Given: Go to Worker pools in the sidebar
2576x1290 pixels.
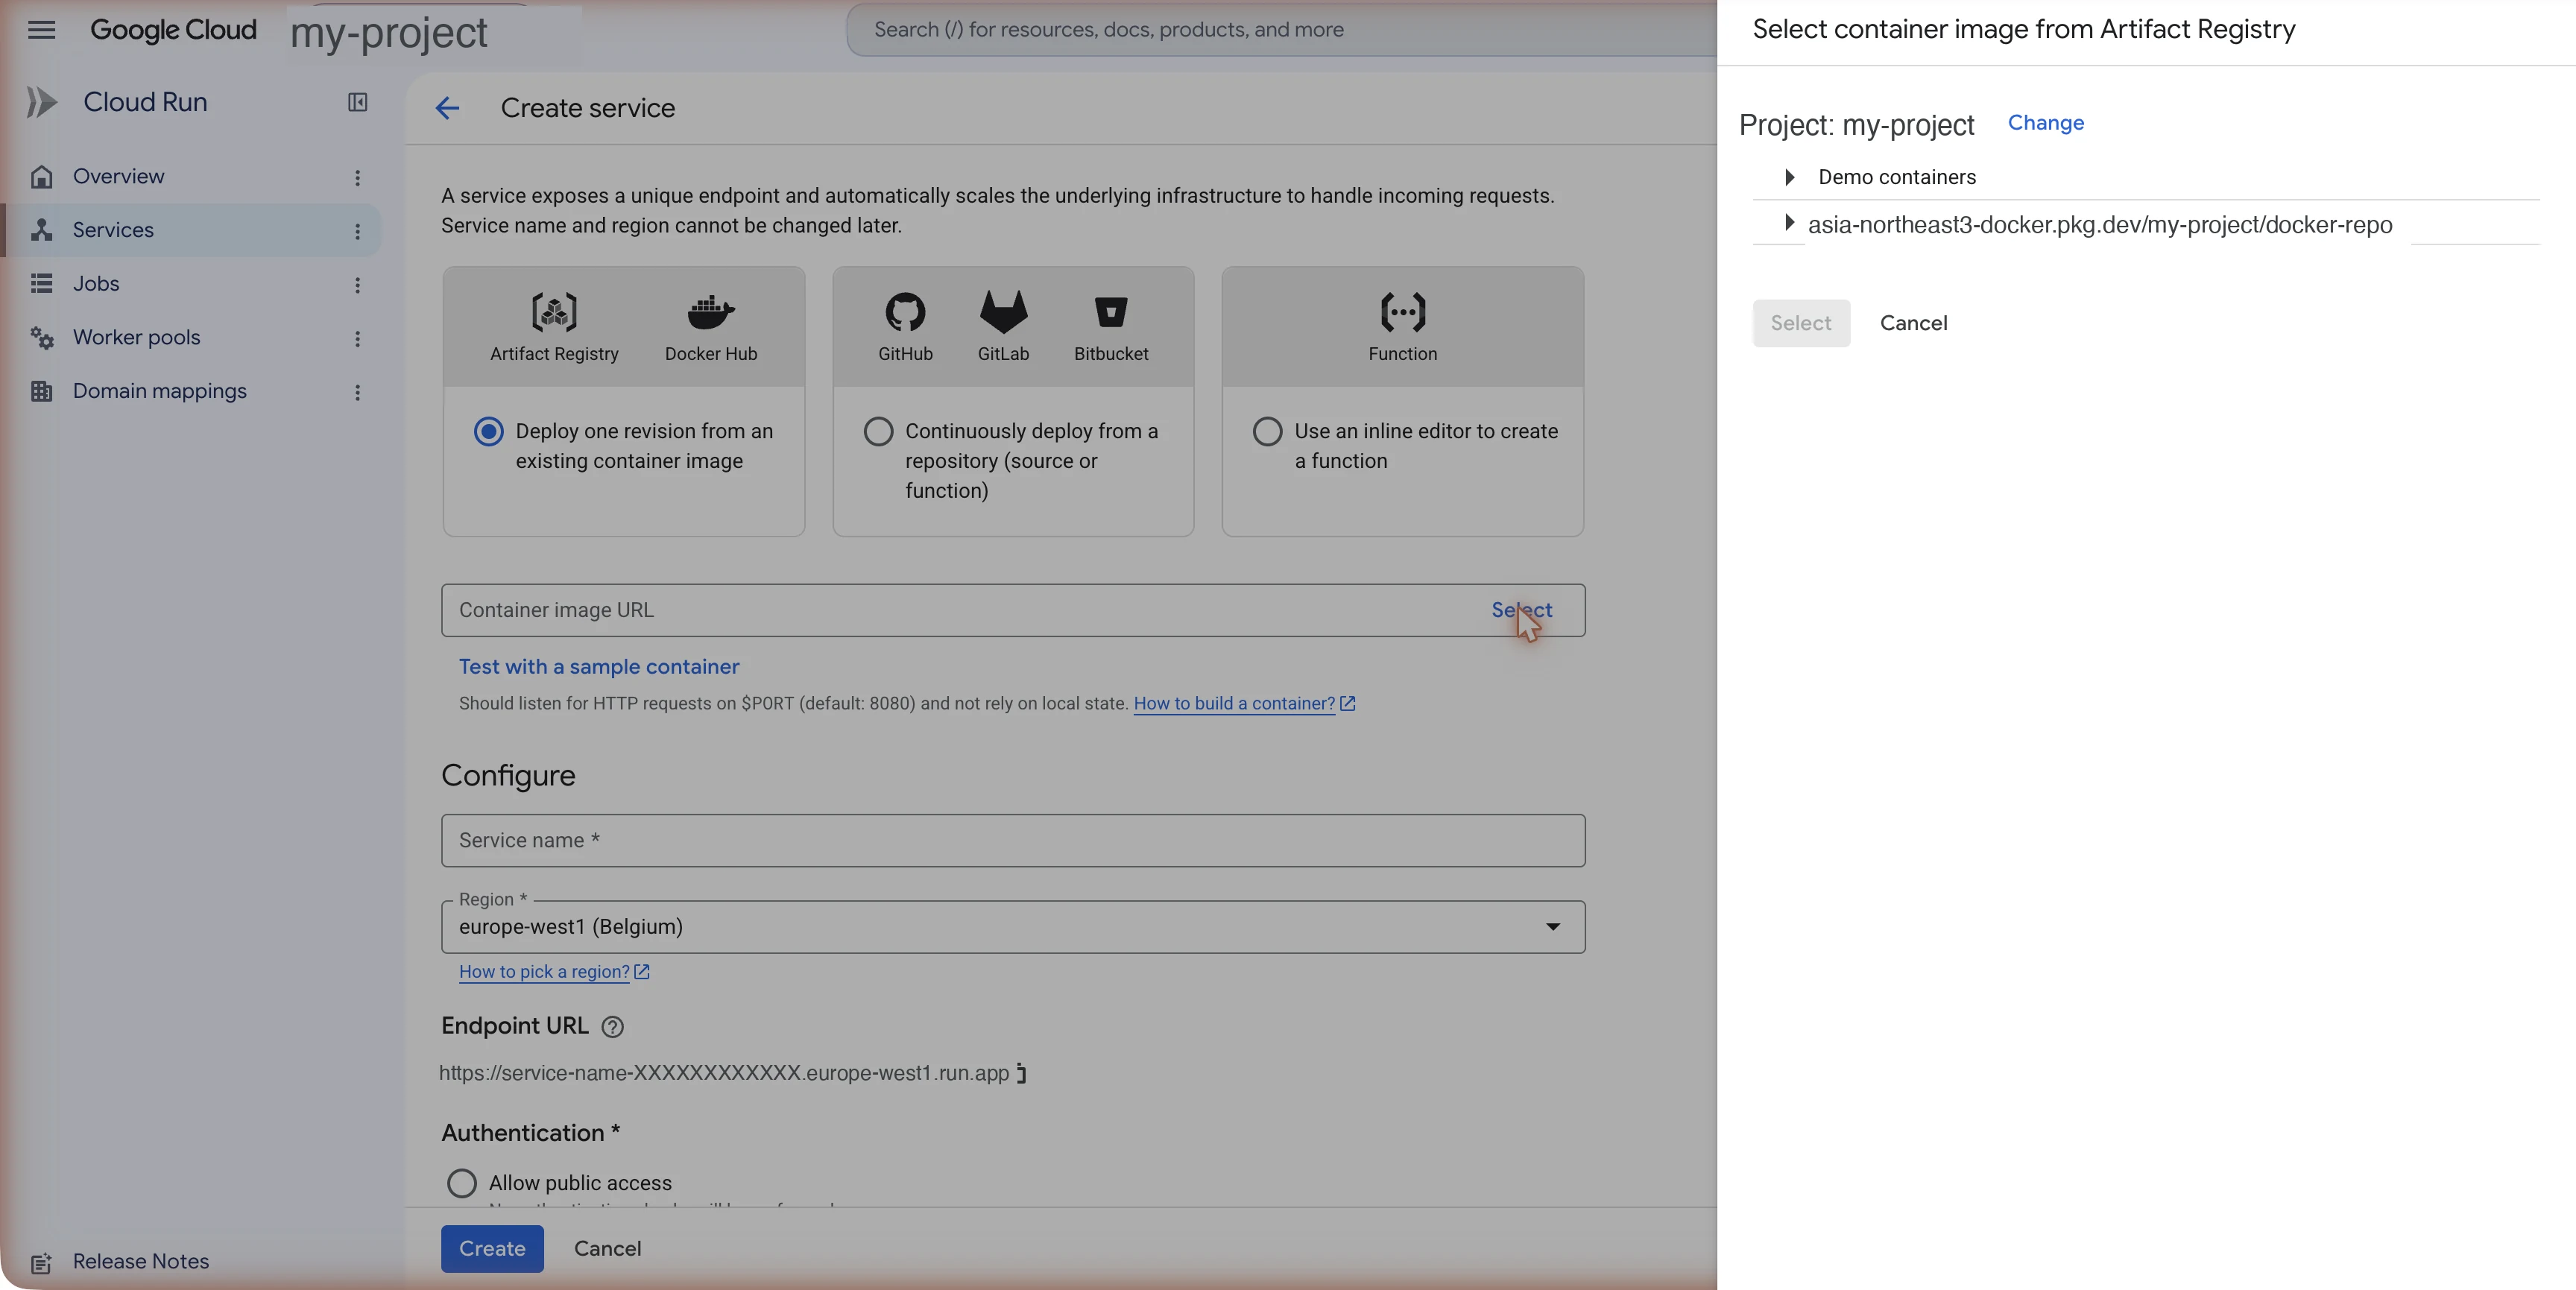Looking at the screenshot, I should (x=137, y=338).
